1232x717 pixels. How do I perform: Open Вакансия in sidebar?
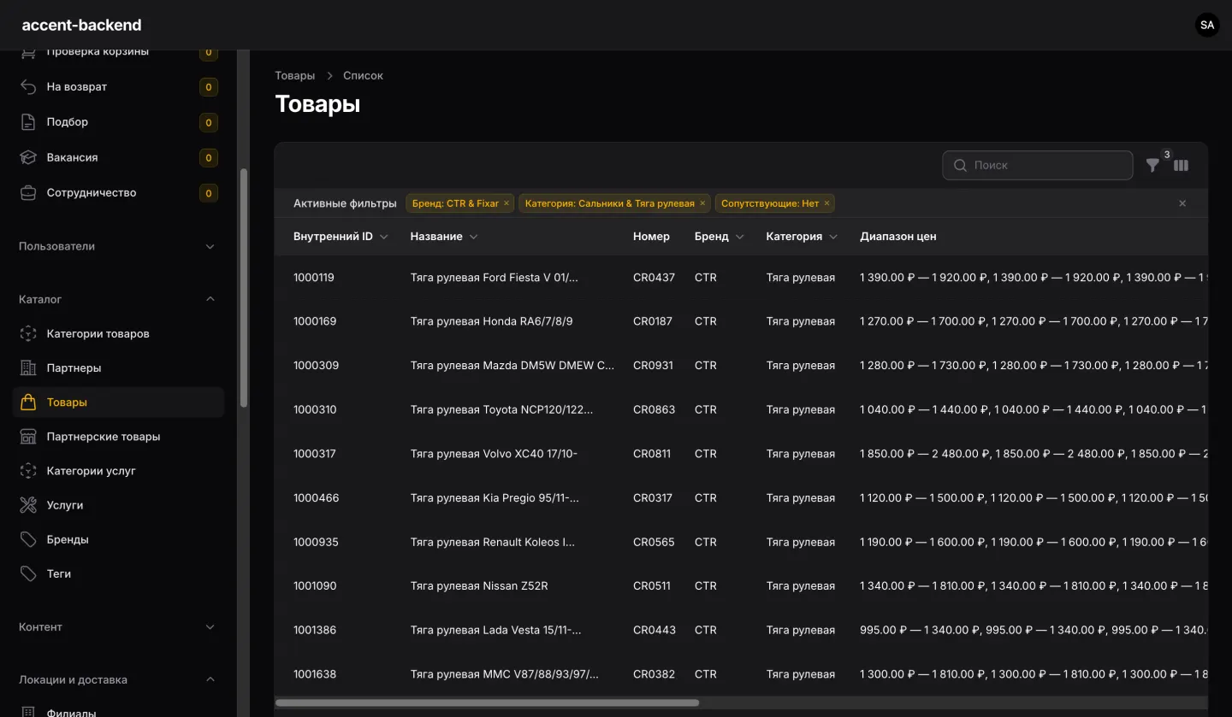point(118,157)
